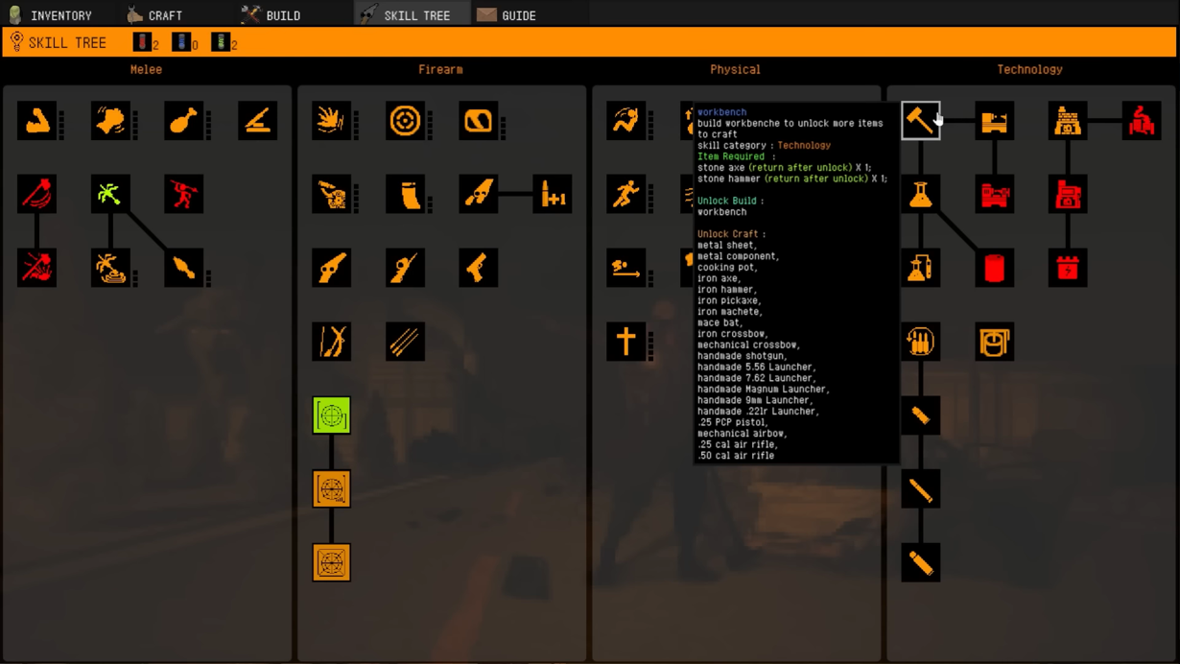Click the red barrel technology skill
Viewport: 1180px width, 664px height.
click(x=994, y=268)
